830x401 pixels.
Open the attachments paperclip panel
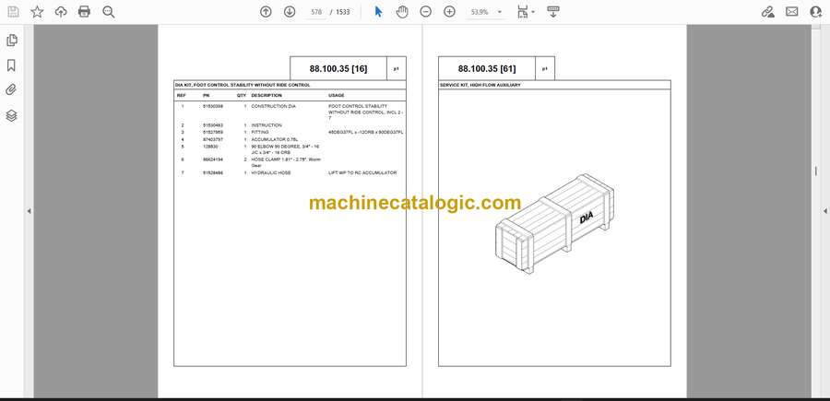12,90
